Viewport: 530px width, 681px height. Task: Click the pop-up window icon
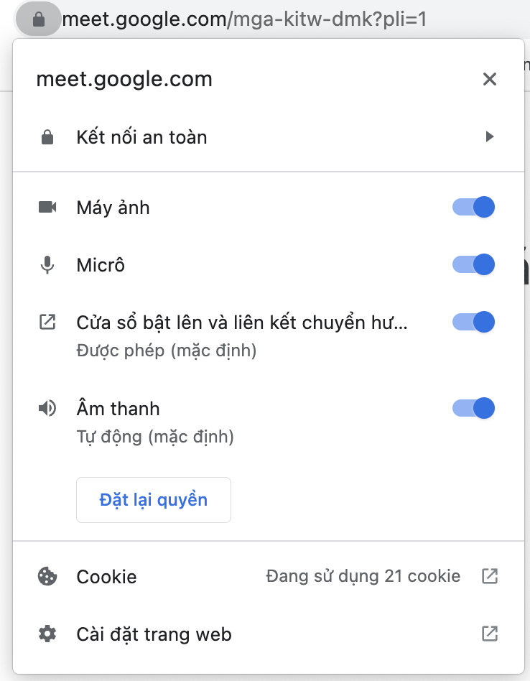pos(47,323)
